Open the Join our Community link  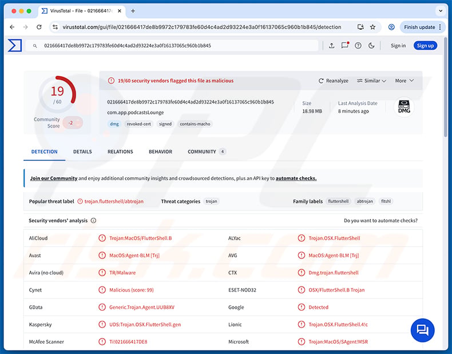[x=54, y=178]
